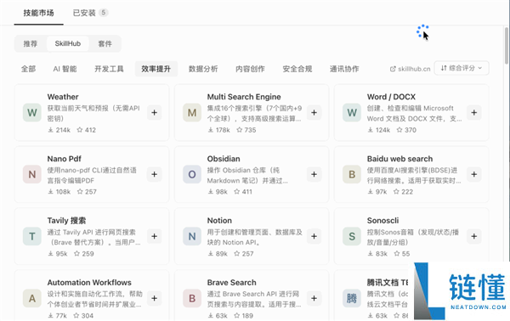Add the Automation Workflows skill
510x321 pixels.
coord(154,298)
